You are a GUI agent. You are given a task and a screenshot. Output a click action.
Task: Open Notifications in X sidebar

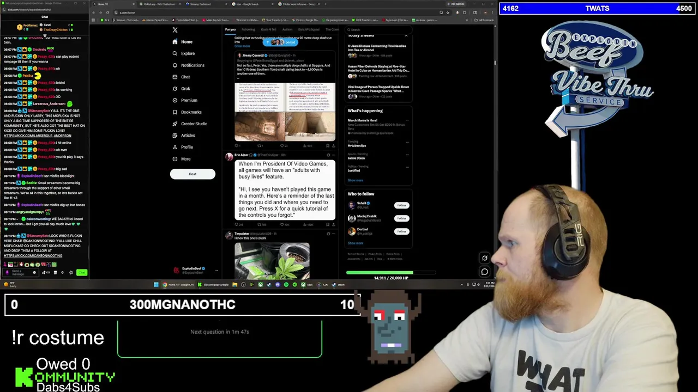pos(188,65)
